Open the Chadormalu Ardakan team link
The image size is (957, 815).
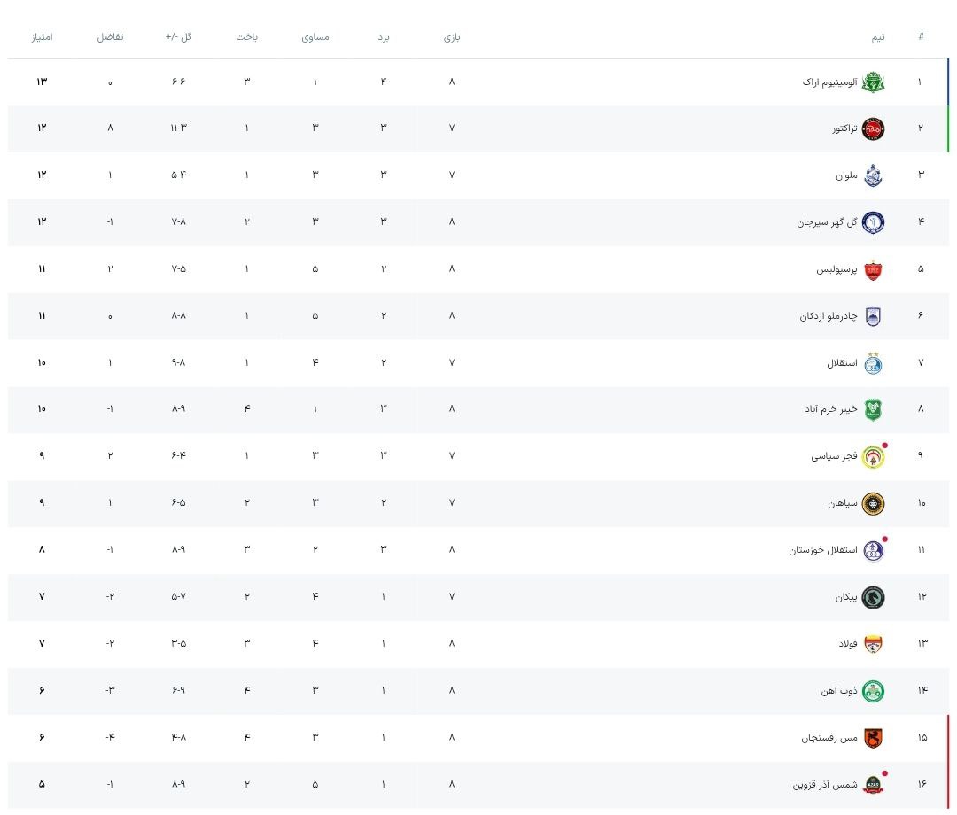pyautogui.click(x=828, y=316)
